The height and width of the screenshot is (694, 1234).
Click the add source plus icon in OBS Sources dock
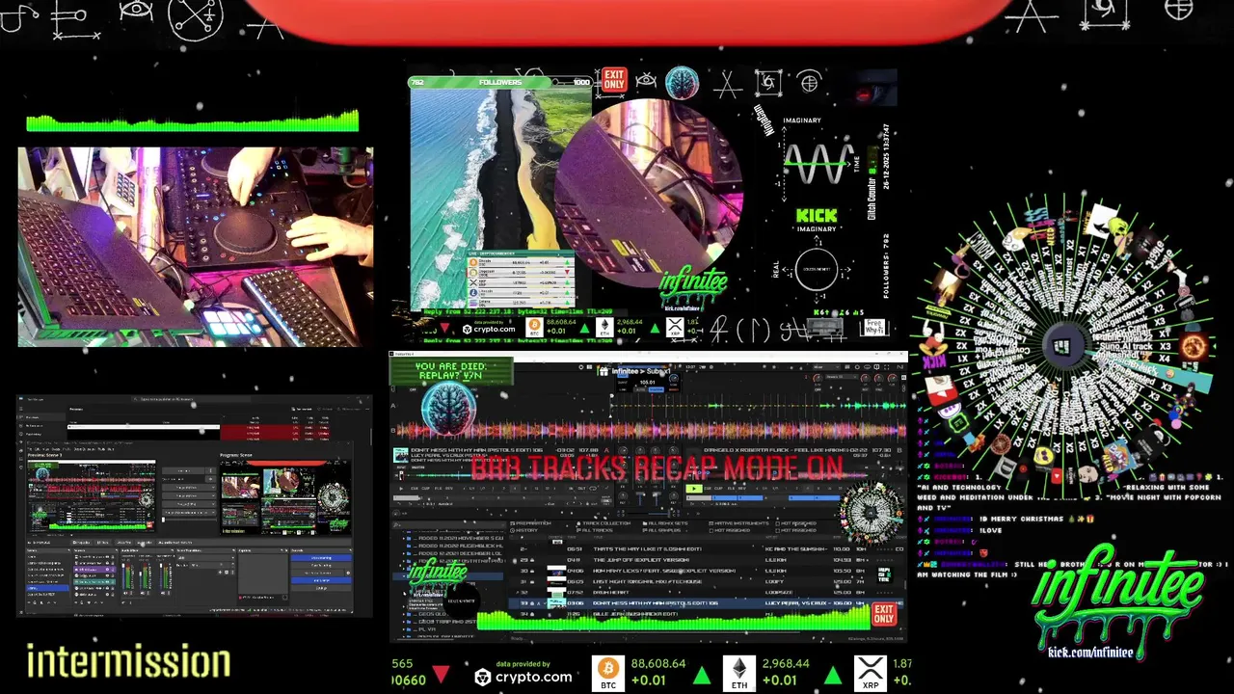tap(75, 602)
